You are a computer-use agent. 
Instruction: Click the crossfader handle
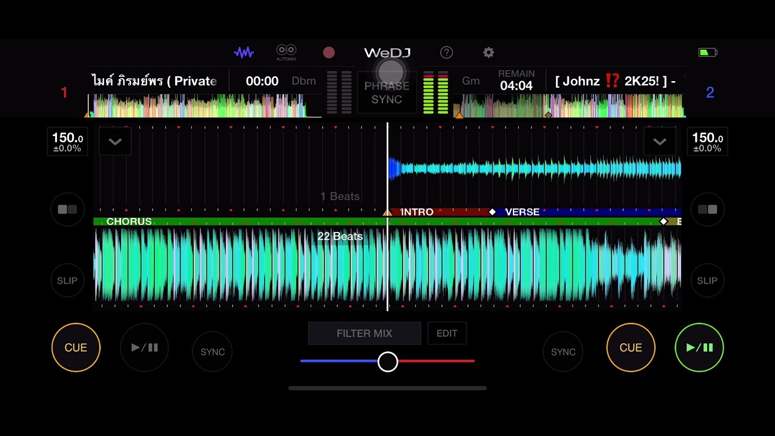[x=388, y=362]
